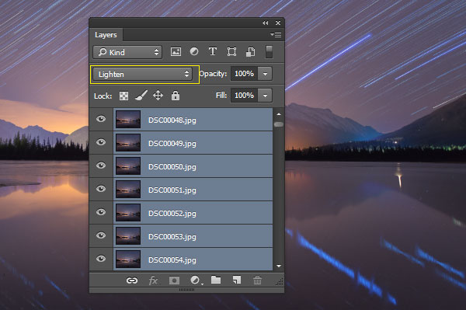Select DSC00054.jpg layer thumbnail
This screenshot has width=466, height=310.
[x=128, y=259]
